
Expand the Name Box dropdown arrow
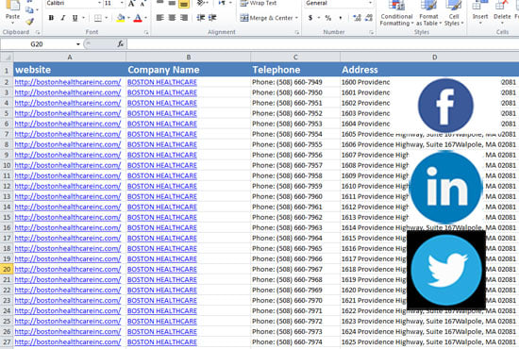(78, 44)
